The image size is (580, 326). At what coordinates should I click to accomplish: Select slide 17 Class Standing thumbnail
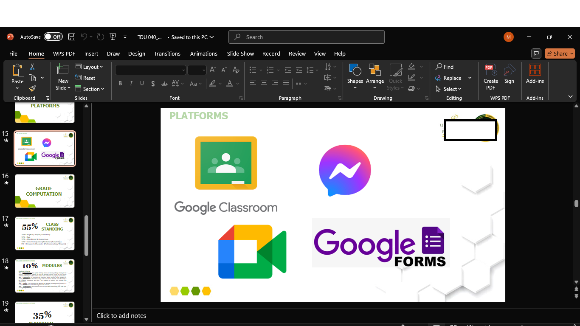[x=45, y=233]
